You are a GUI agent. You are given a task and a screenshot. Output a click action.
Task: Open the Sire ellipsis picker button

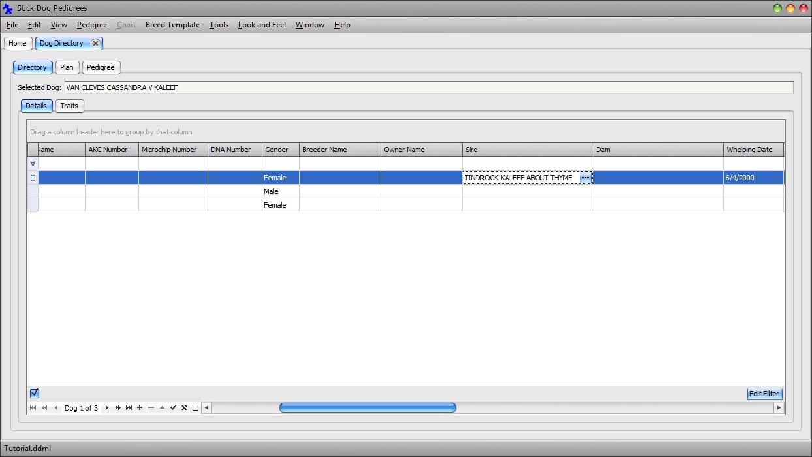pyautogui.click(x=586, y=178)
